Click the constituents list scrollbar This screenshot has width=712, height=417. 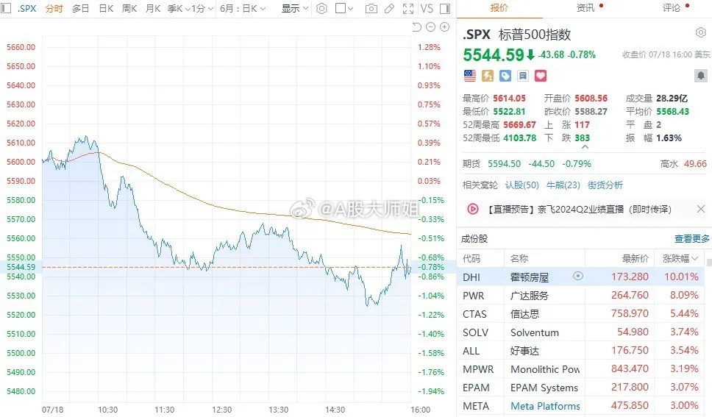point(709,263)
